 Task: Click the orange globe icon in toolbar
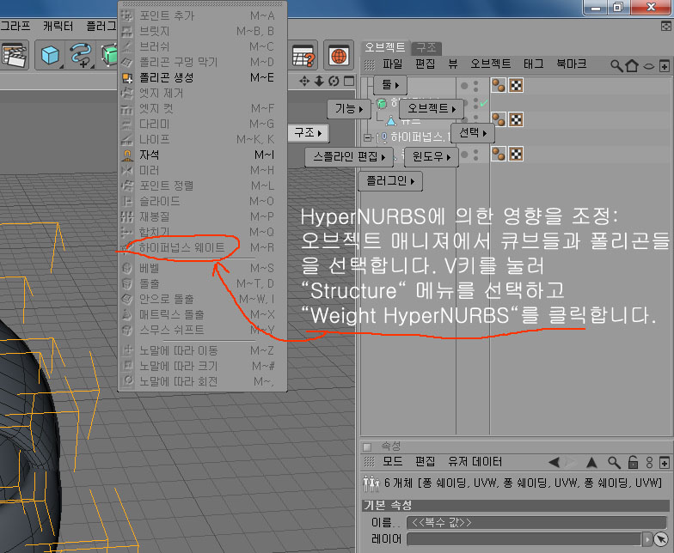click(x=339, y=55)
